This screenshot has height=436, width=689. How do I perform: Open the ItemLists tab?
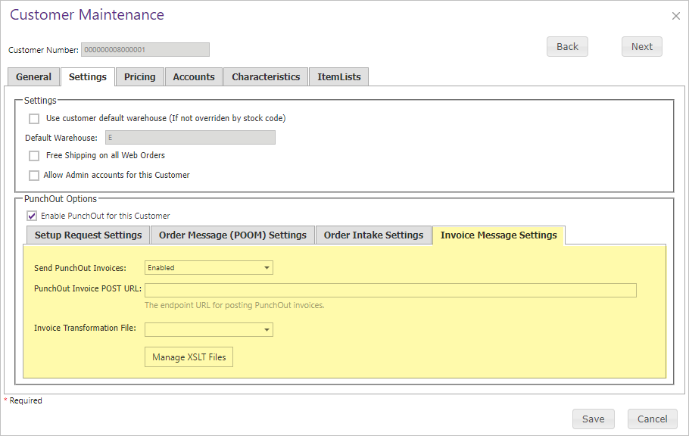[x=338, y=77]
